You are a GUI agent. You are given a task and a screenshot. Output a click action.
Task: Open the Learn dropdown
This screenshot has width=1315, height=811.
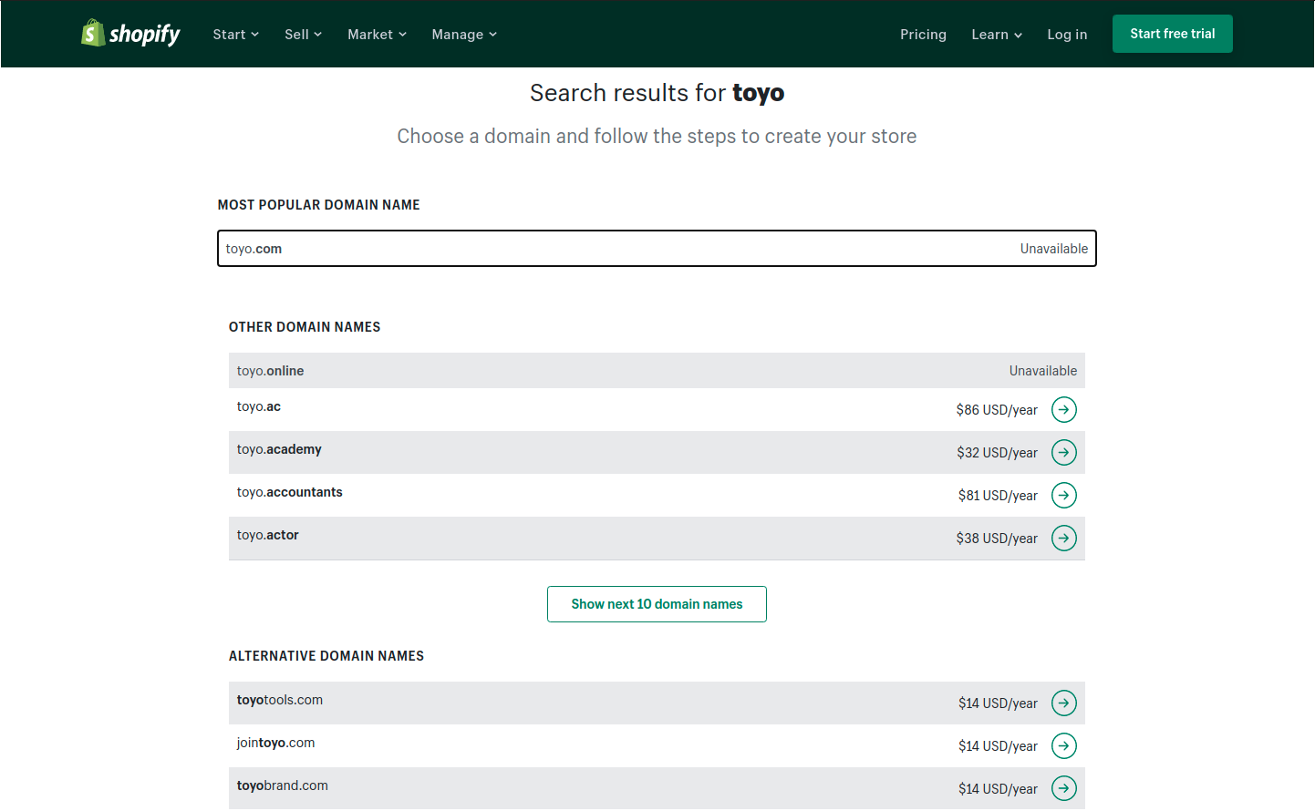[x=997, y=35]
